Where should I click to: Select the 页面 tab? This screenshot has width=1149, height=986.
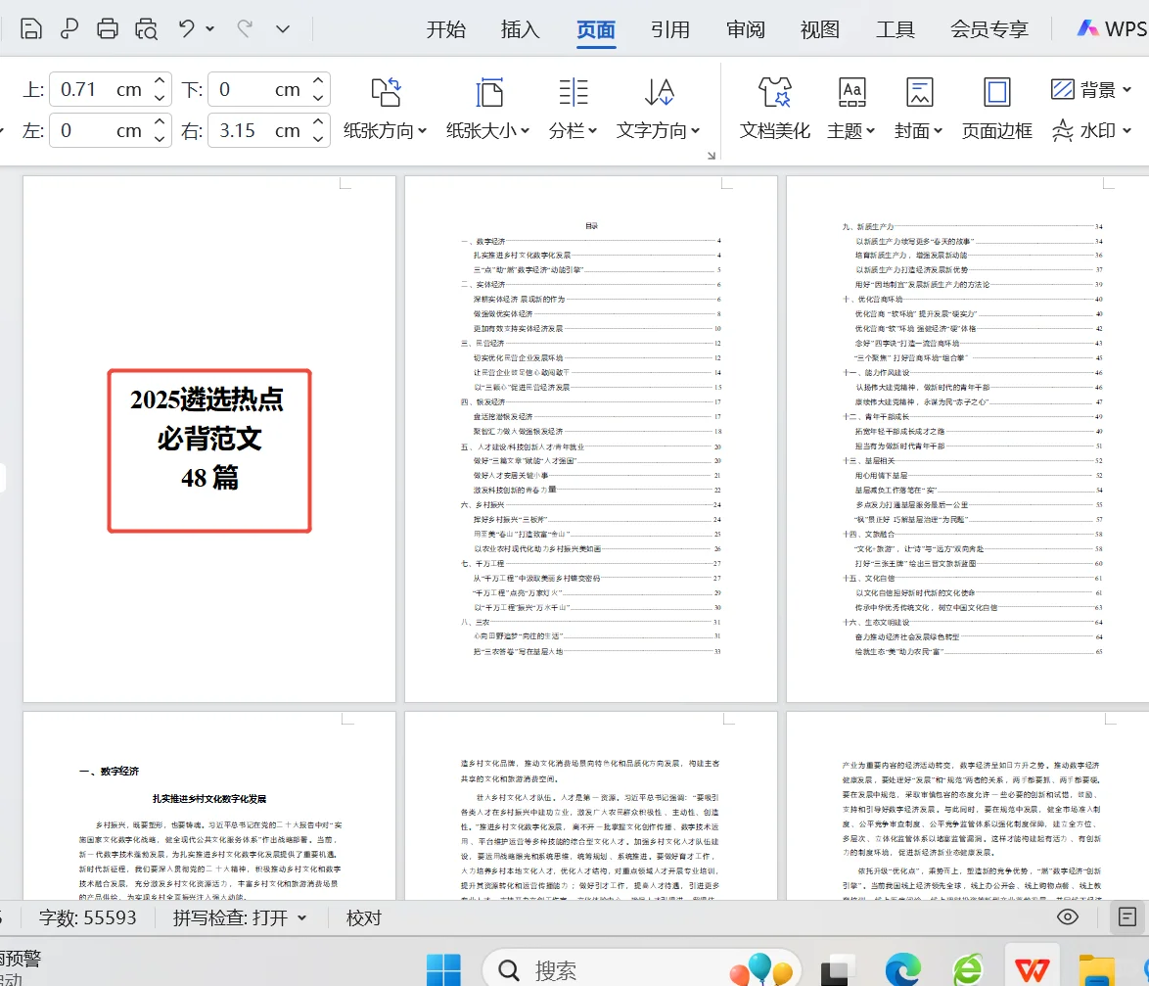pos(596,29)
